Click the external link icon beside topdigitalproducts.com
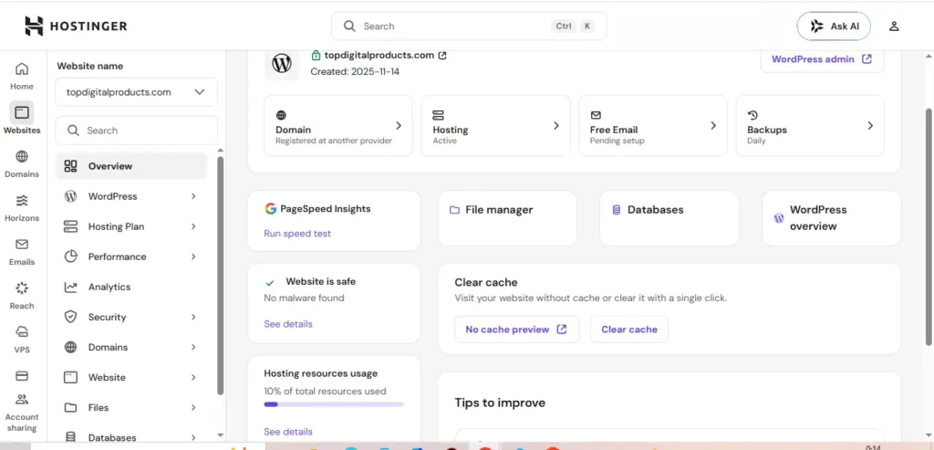 pos(442,56)
